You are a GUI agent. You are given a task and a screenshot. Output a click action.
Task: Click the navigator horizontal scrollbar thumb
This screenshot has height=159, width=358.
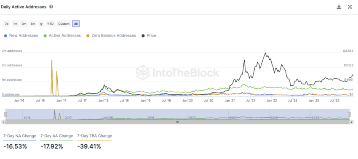coord(177,122)
